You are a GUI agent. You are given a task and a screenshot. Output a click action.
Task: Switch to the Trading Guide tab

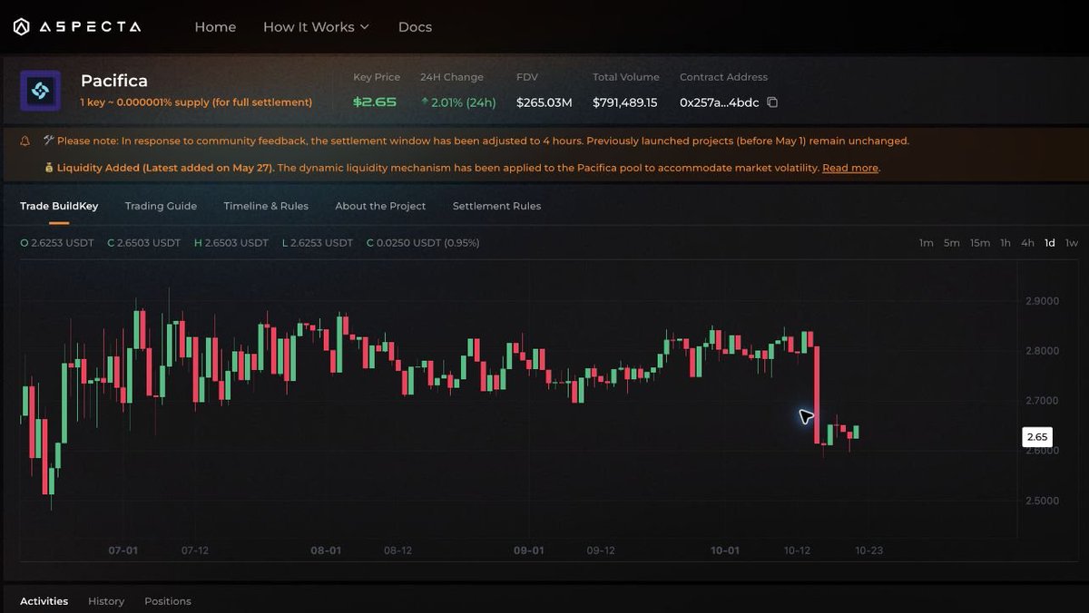161,206
